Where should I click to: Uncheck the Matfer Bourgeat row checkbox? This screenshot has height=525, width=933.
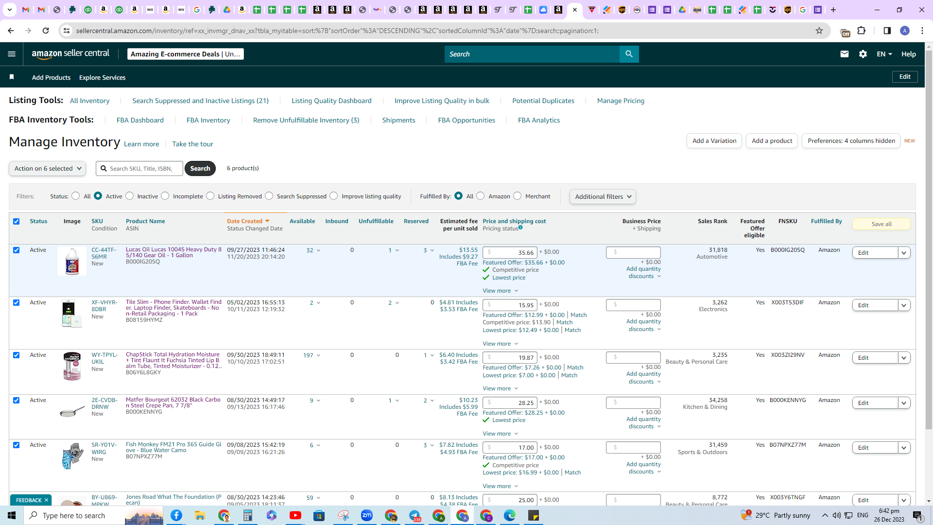pyautogui.click(x=17, y=401)
